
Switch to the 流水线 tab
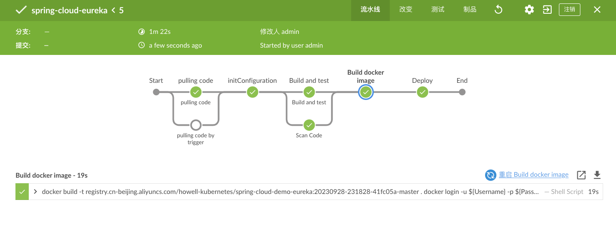(x=370, y=10)
